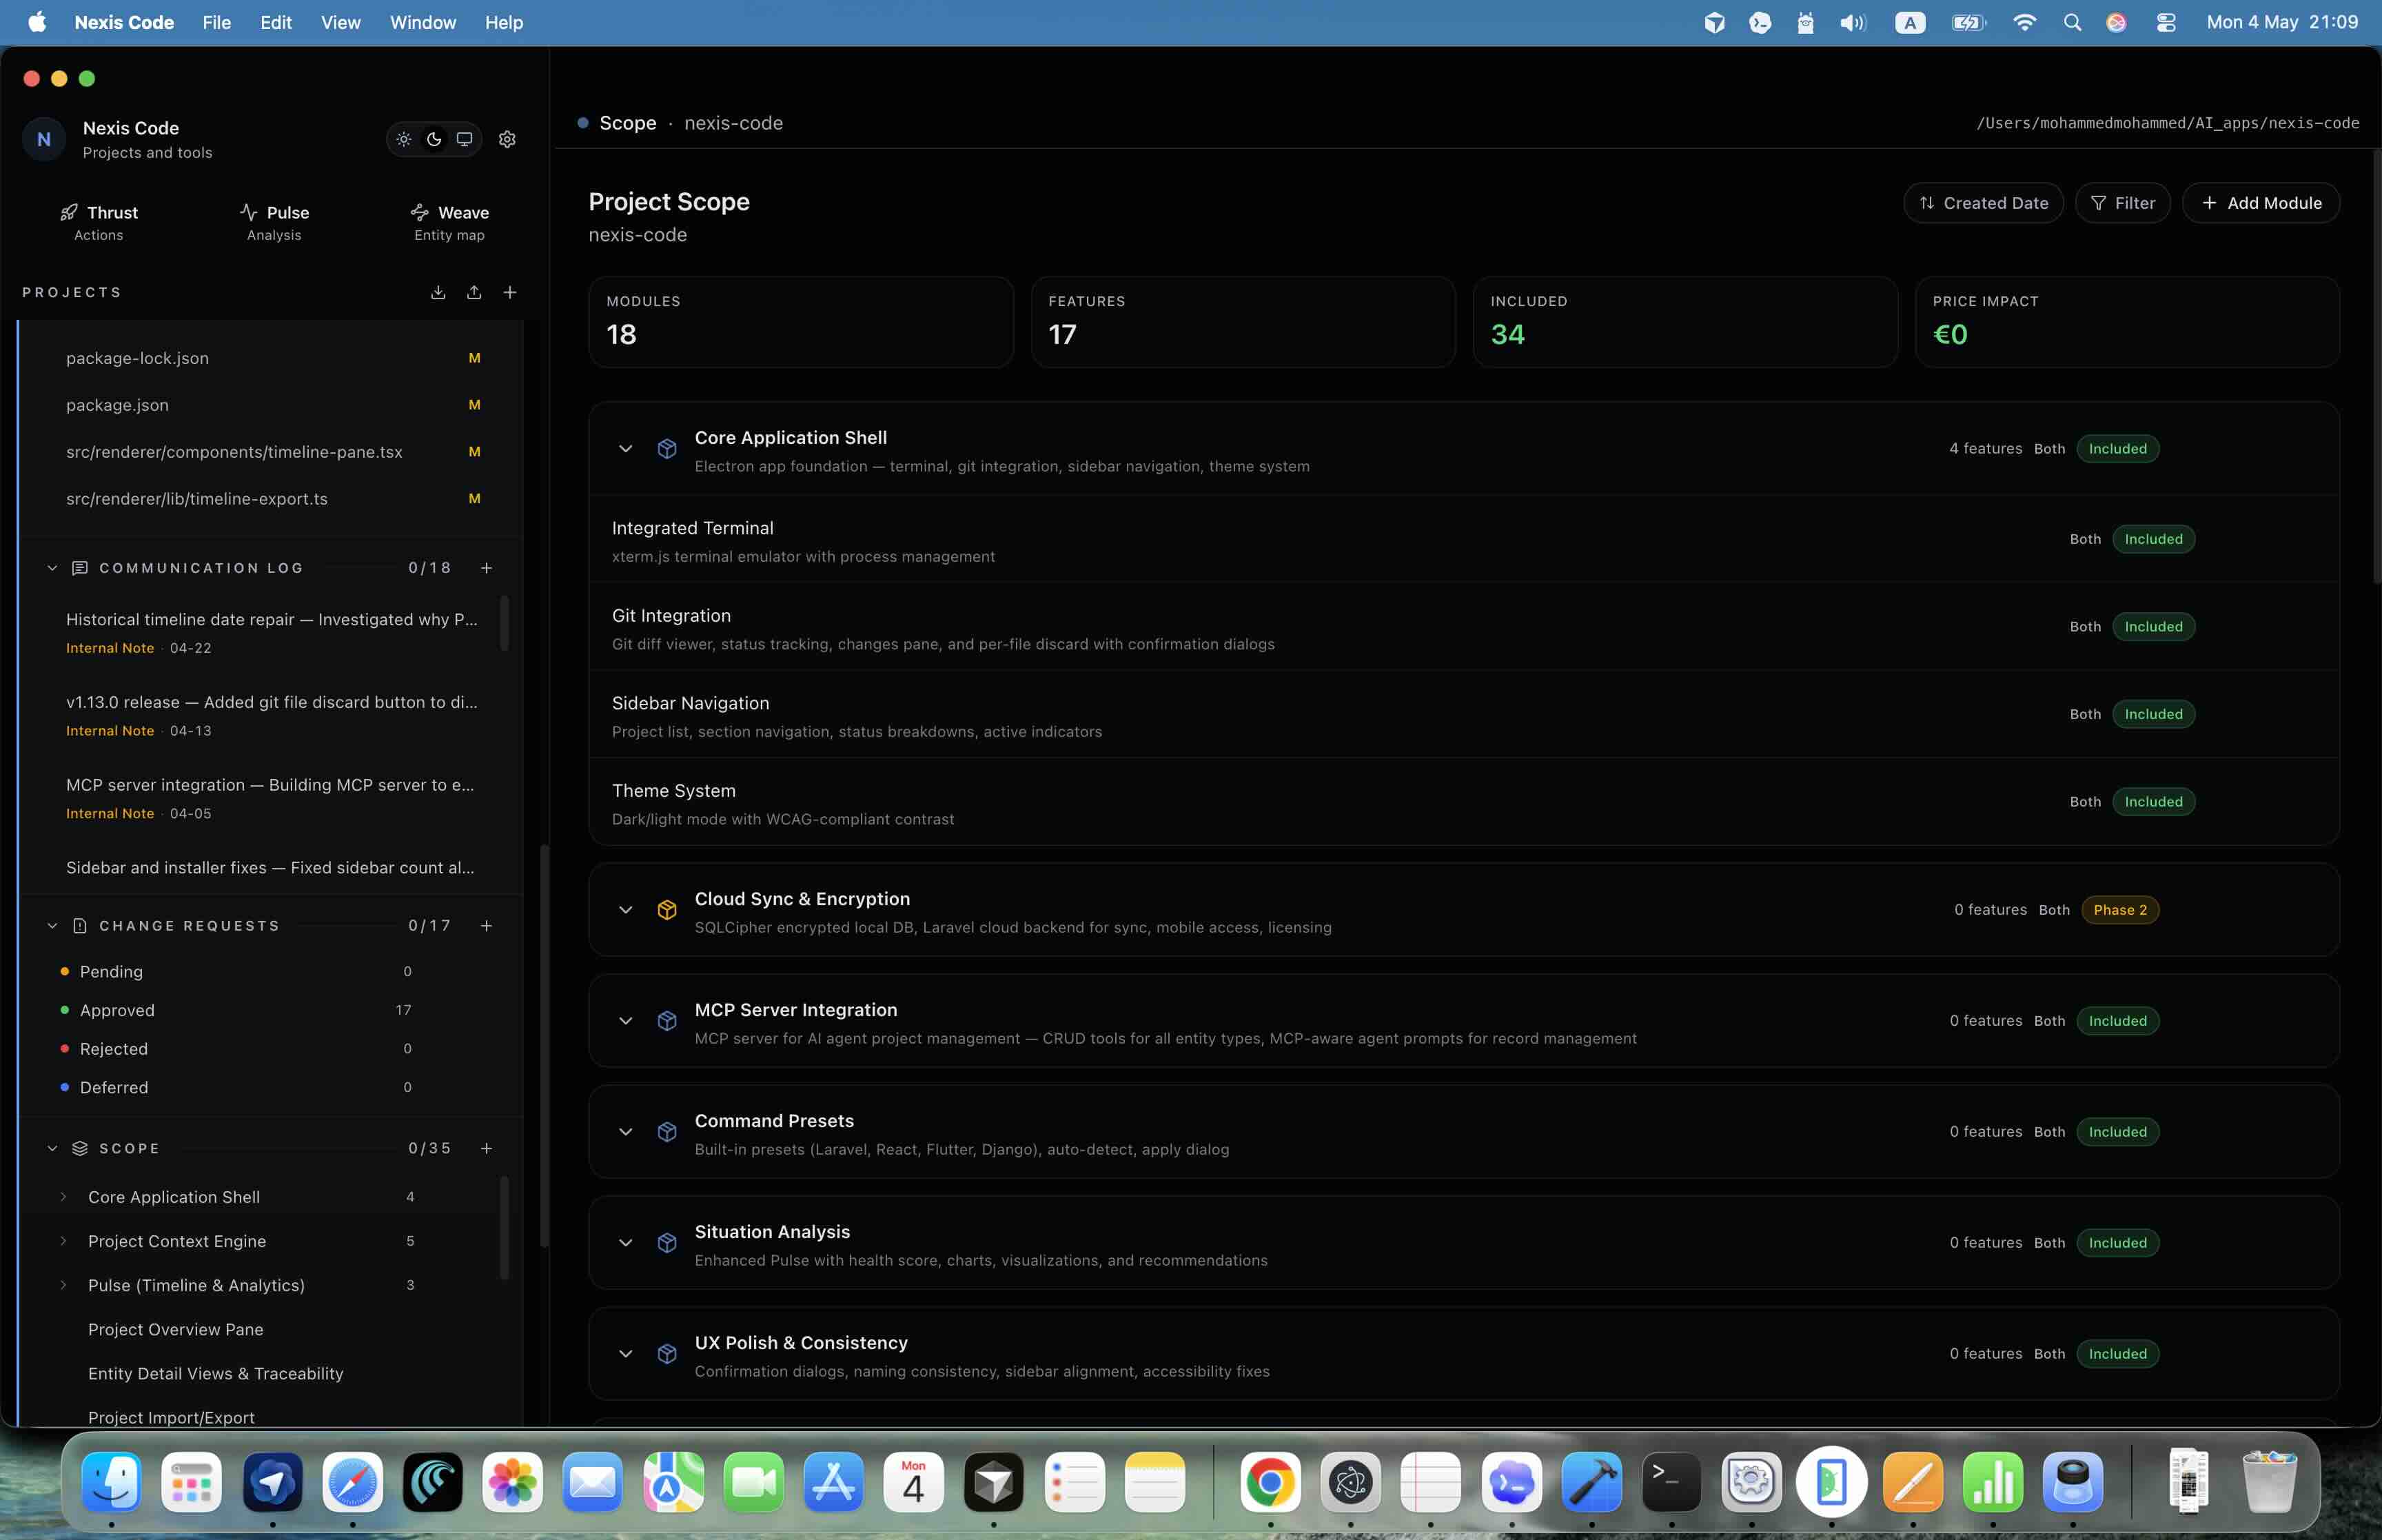Click the Communication Log list scrollbar

[x=504, y=623]
